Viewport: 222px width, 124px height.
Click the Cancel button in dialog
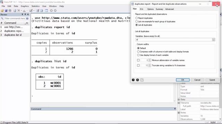tap(197, 80)
